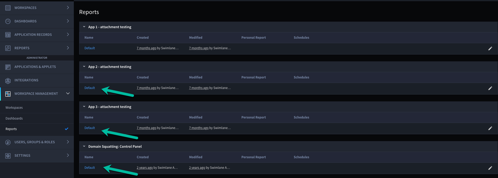Image resolution: width=498 pixels, height=178 pixels.
Task: Open the Default report under App 1
Action: pos(90,48)
